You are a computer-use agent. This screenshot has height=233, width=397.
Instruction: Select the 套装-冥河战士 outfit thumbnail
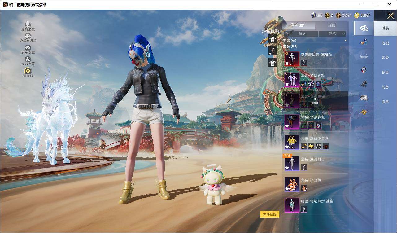point(292,163)
